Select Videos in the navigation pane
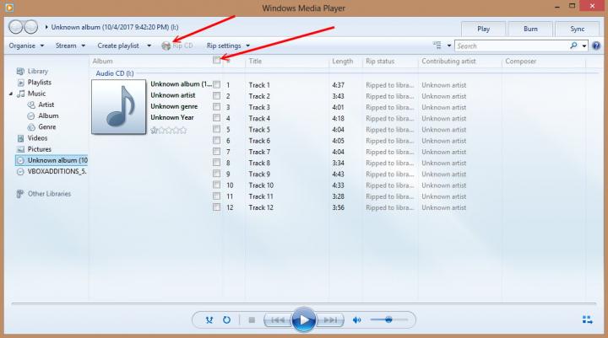Viewport: 608px width, 338px height. click(37, 138)
